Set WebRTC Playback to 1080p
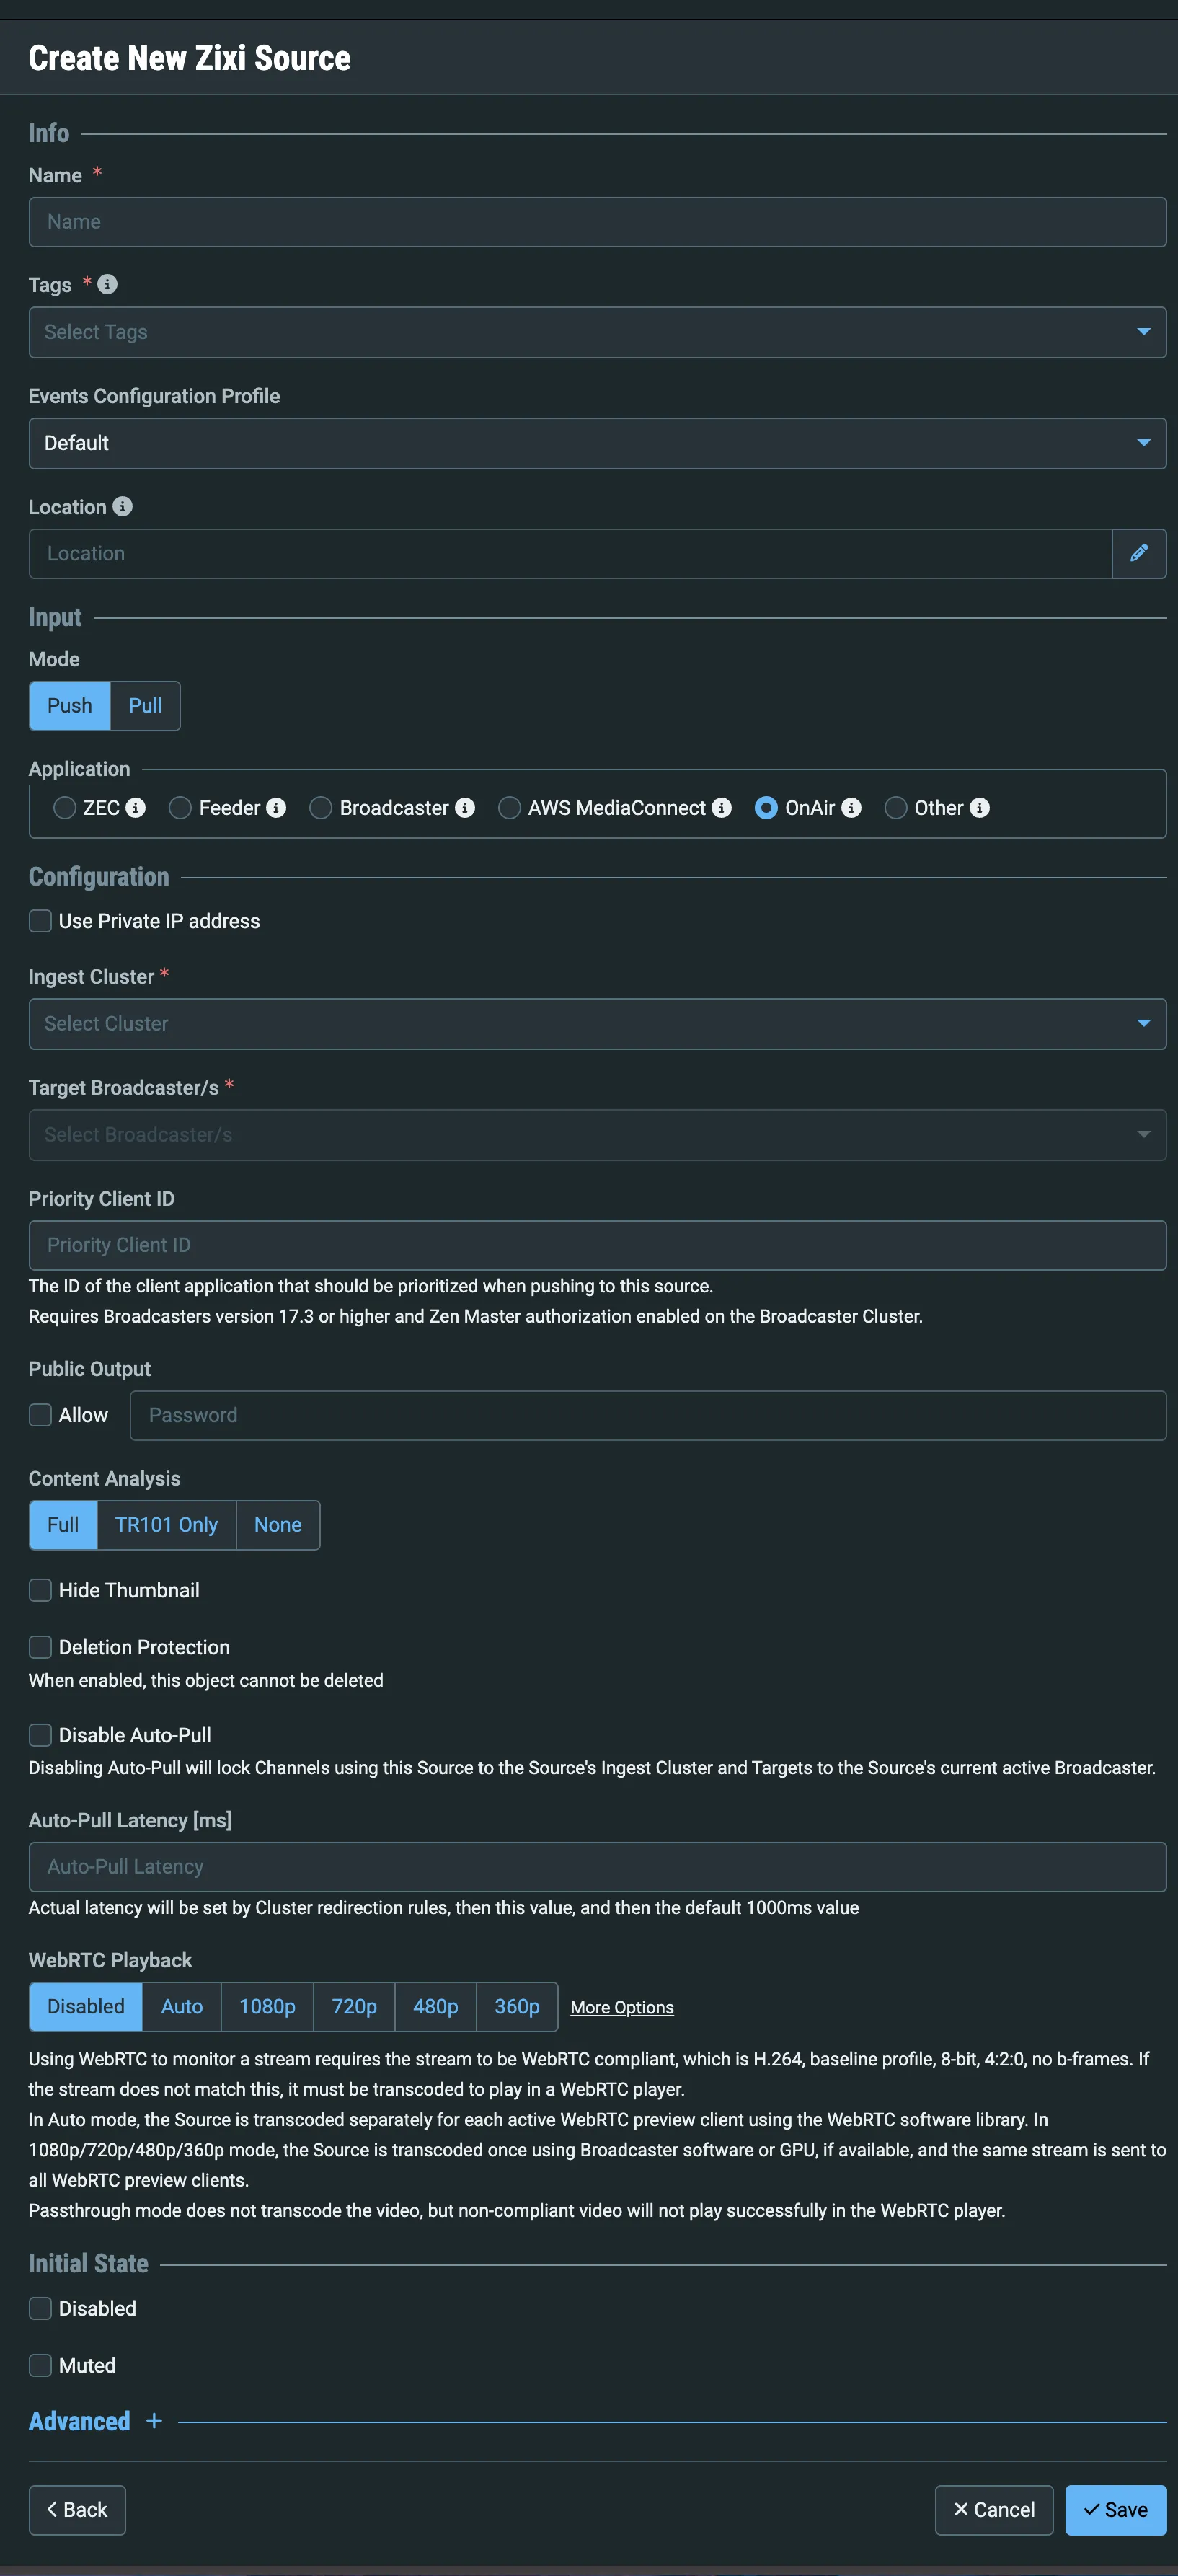 coord(267,2007)
